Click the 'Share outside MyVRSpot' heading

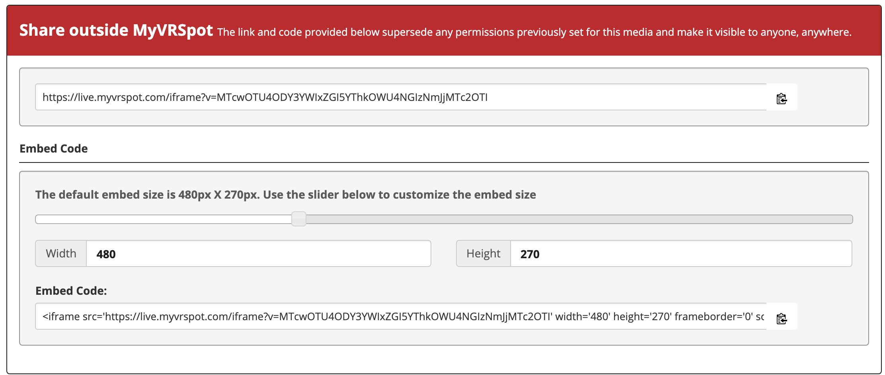tap(116, 31)
